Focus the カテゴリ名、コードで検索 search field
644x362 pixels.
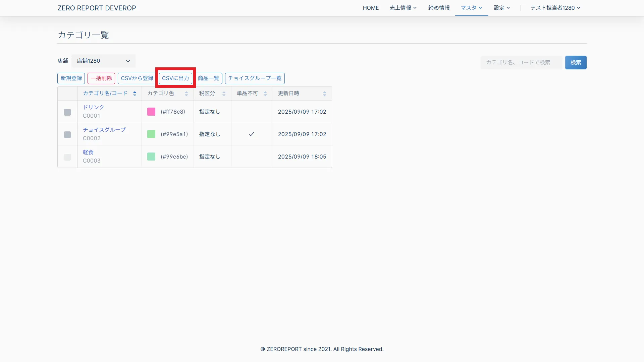[521, 62]
